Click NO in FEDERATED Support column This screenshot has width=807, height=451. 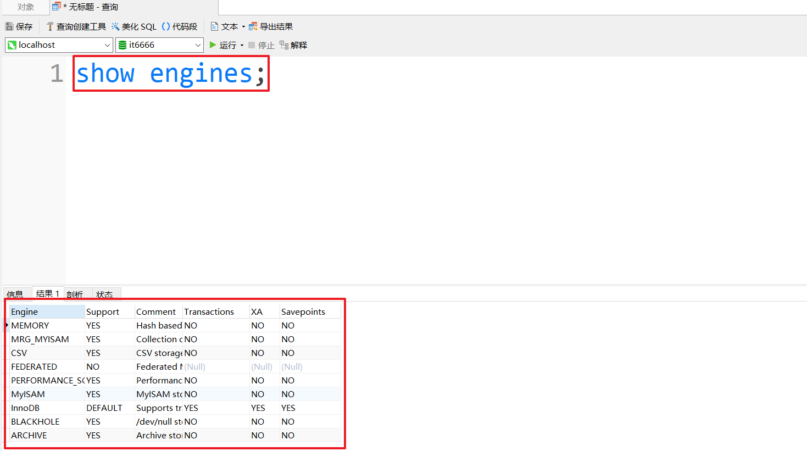coord(110,366)
